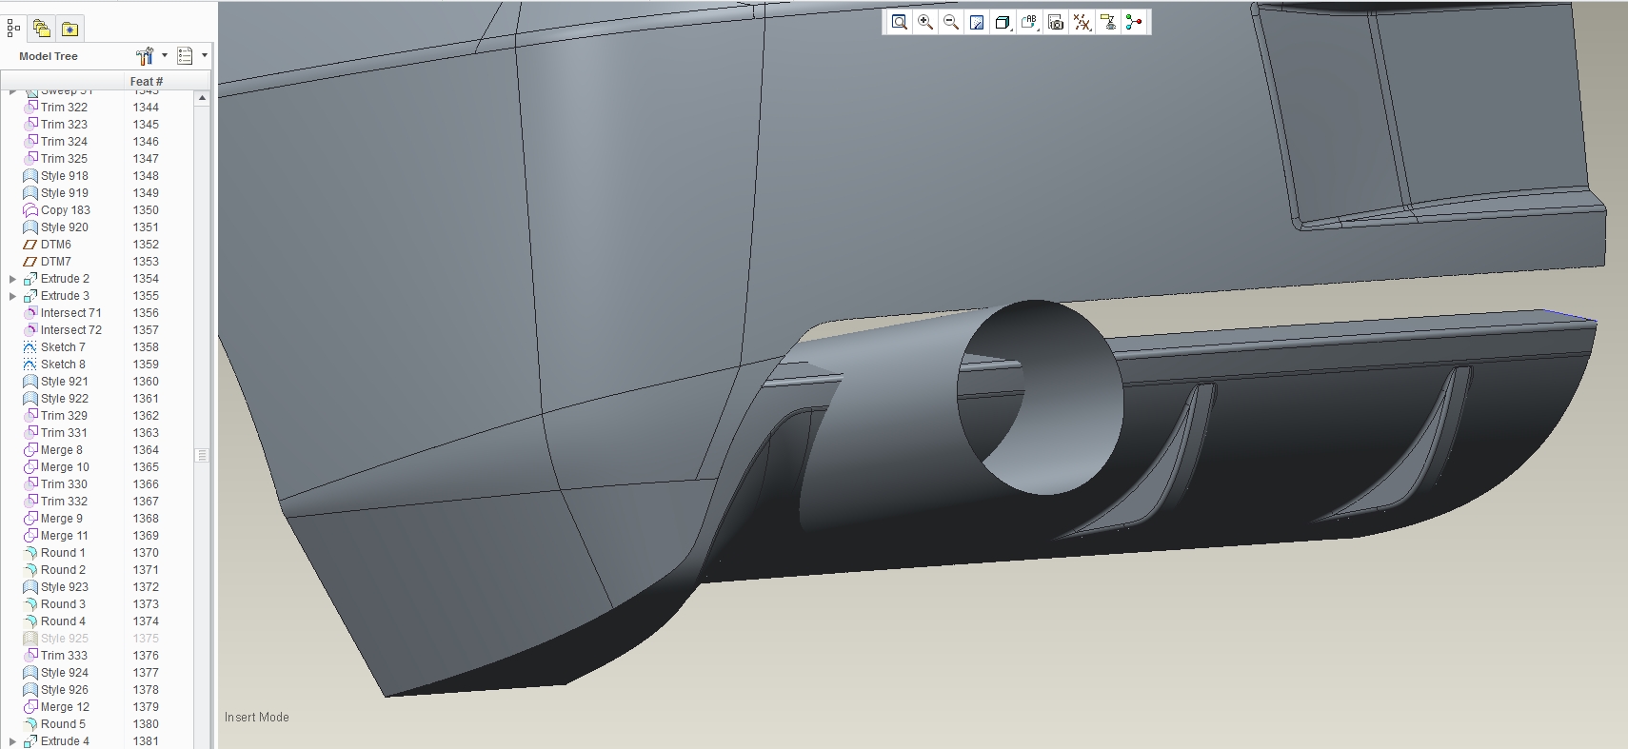The image size is (1628, 749).
Task: Open the Display Style cube icon
Action: [1003, 22]
